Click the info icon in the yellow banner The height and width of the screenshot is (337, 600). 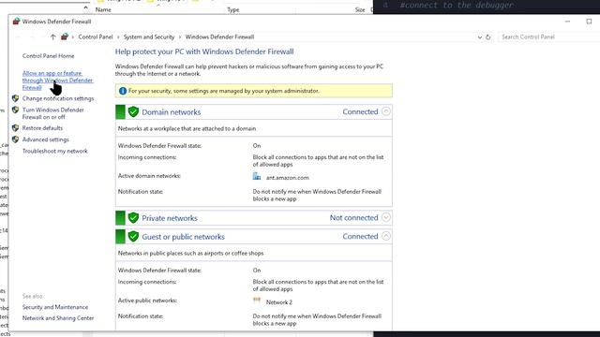[123, 91]
